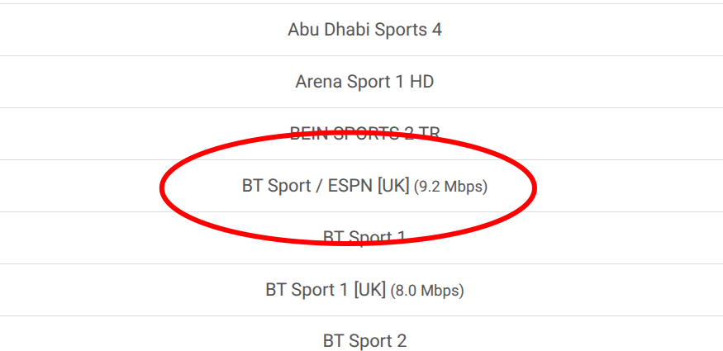Open the plain BT Sport 1 entry

pyautogui.click(x=364, y=238)
